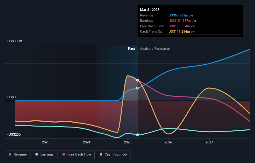The image size is (255, 163).
Task: Select the Revenue data point on the chart
Action: click(x=138, y=88)
